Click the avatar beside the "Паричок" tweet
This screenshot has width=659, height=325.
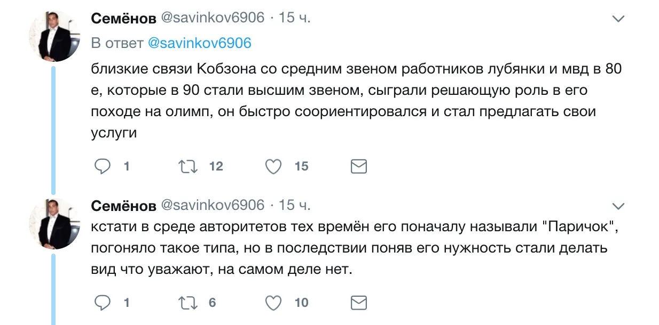(53, 224)
